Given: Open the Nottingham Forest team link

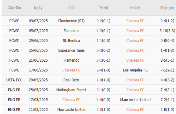Looking at the screenshot, I should click(x=71, y=90).
